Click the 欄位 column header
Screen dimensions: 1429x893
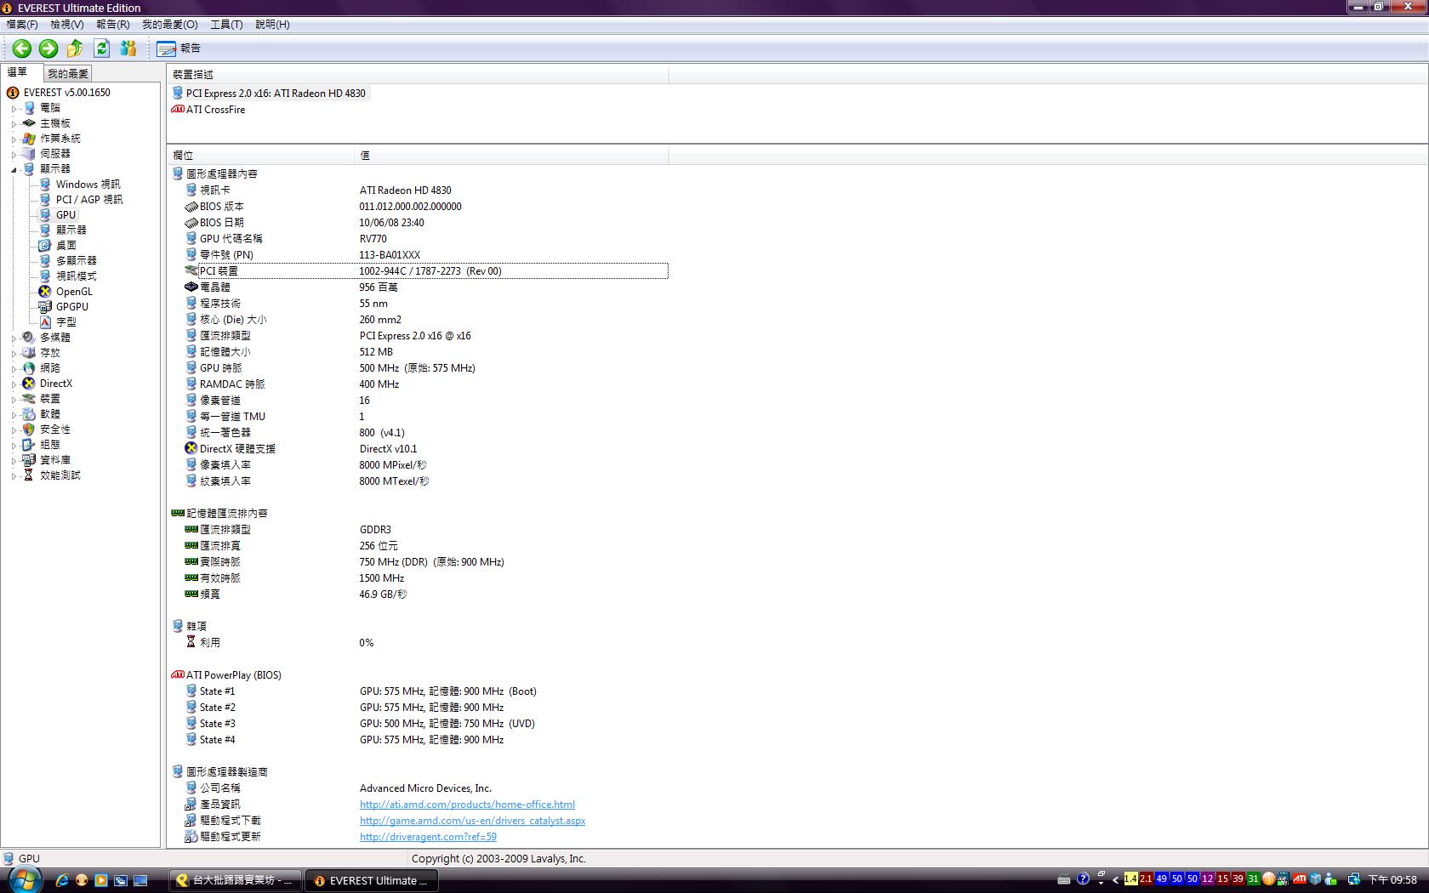click(x=260, y=155)
